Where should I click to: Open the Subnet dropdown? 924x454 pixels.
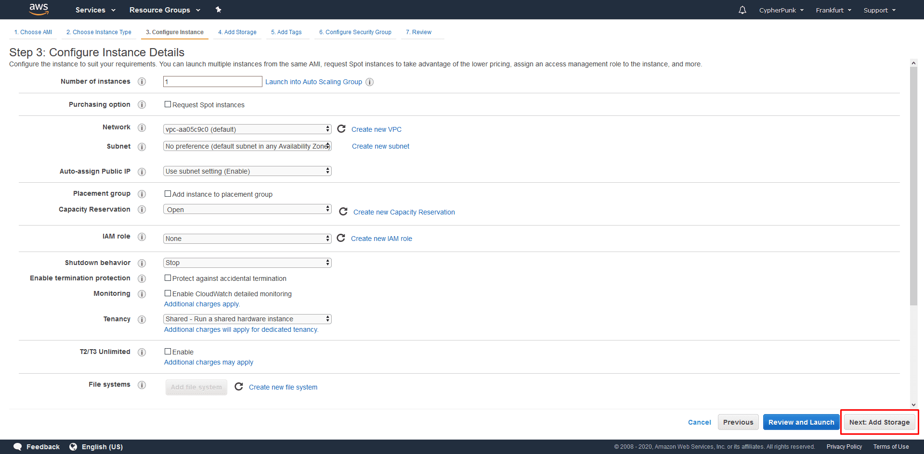(247, 146)
